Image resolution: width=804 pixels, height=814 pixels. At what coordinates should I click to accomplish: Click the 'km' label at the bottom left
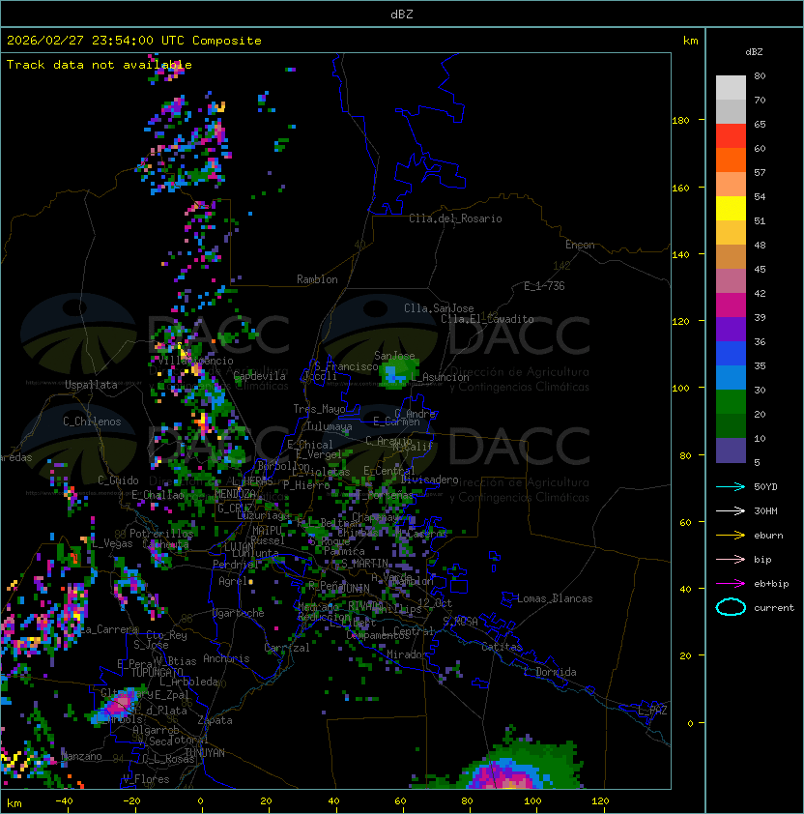pyautogui.click(x=14, y=803)
